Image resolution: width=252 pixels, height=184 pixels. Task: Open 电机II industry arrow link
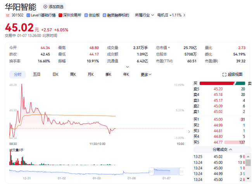point(184,15)
